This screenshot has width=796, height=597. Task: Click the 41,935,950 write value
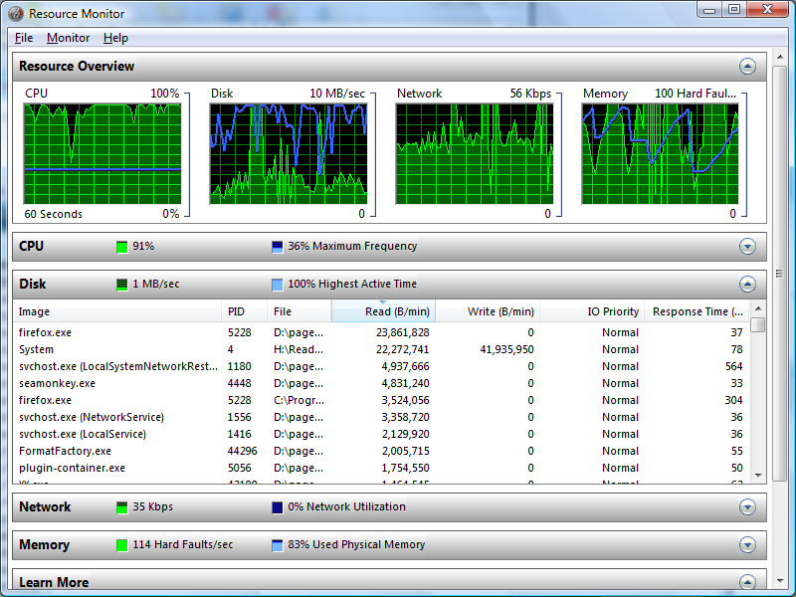[506, 349]
